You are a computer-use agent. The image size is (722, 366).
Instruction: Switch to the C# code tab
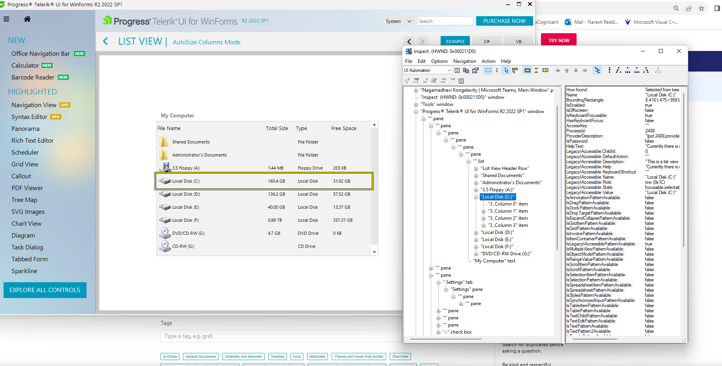486,41
